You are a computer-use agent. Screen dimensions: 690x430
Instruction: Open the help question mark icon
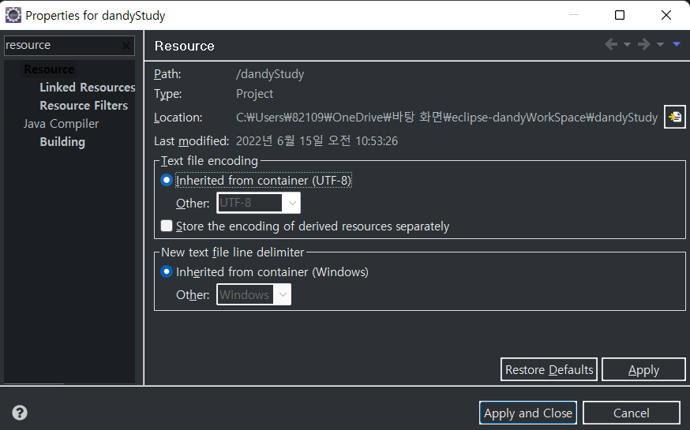pos(20,413)
